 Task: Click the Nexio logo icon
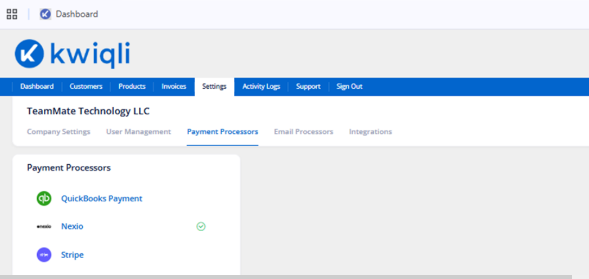[44, 227]
